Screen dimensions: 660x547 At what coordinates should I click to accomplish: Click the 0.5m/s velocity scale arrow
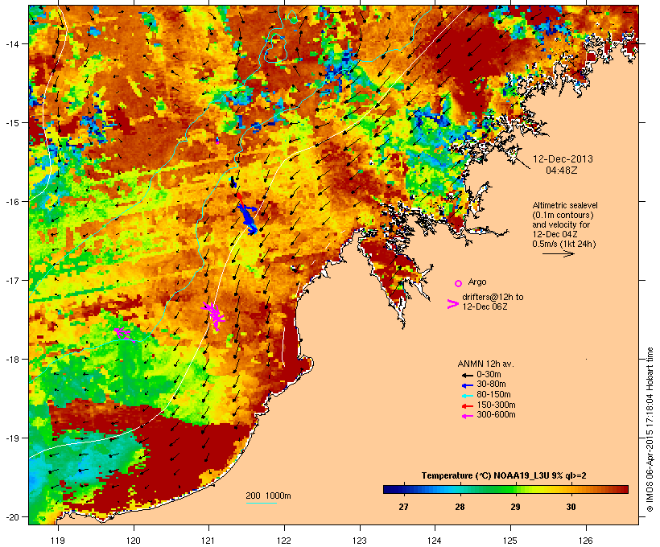click(x=558, y=253)
